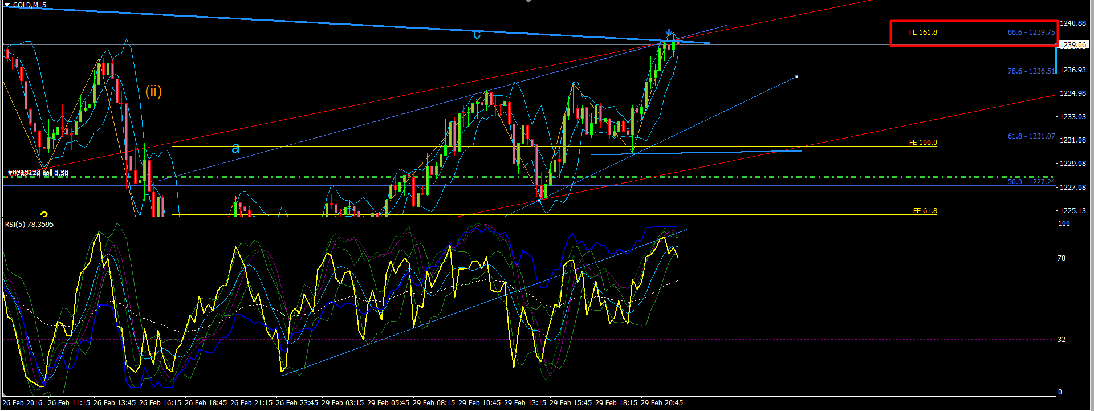Screen dimensions: 1094x411
Task: Click the sell order label on the chart
Action: (x=38, y=173)
